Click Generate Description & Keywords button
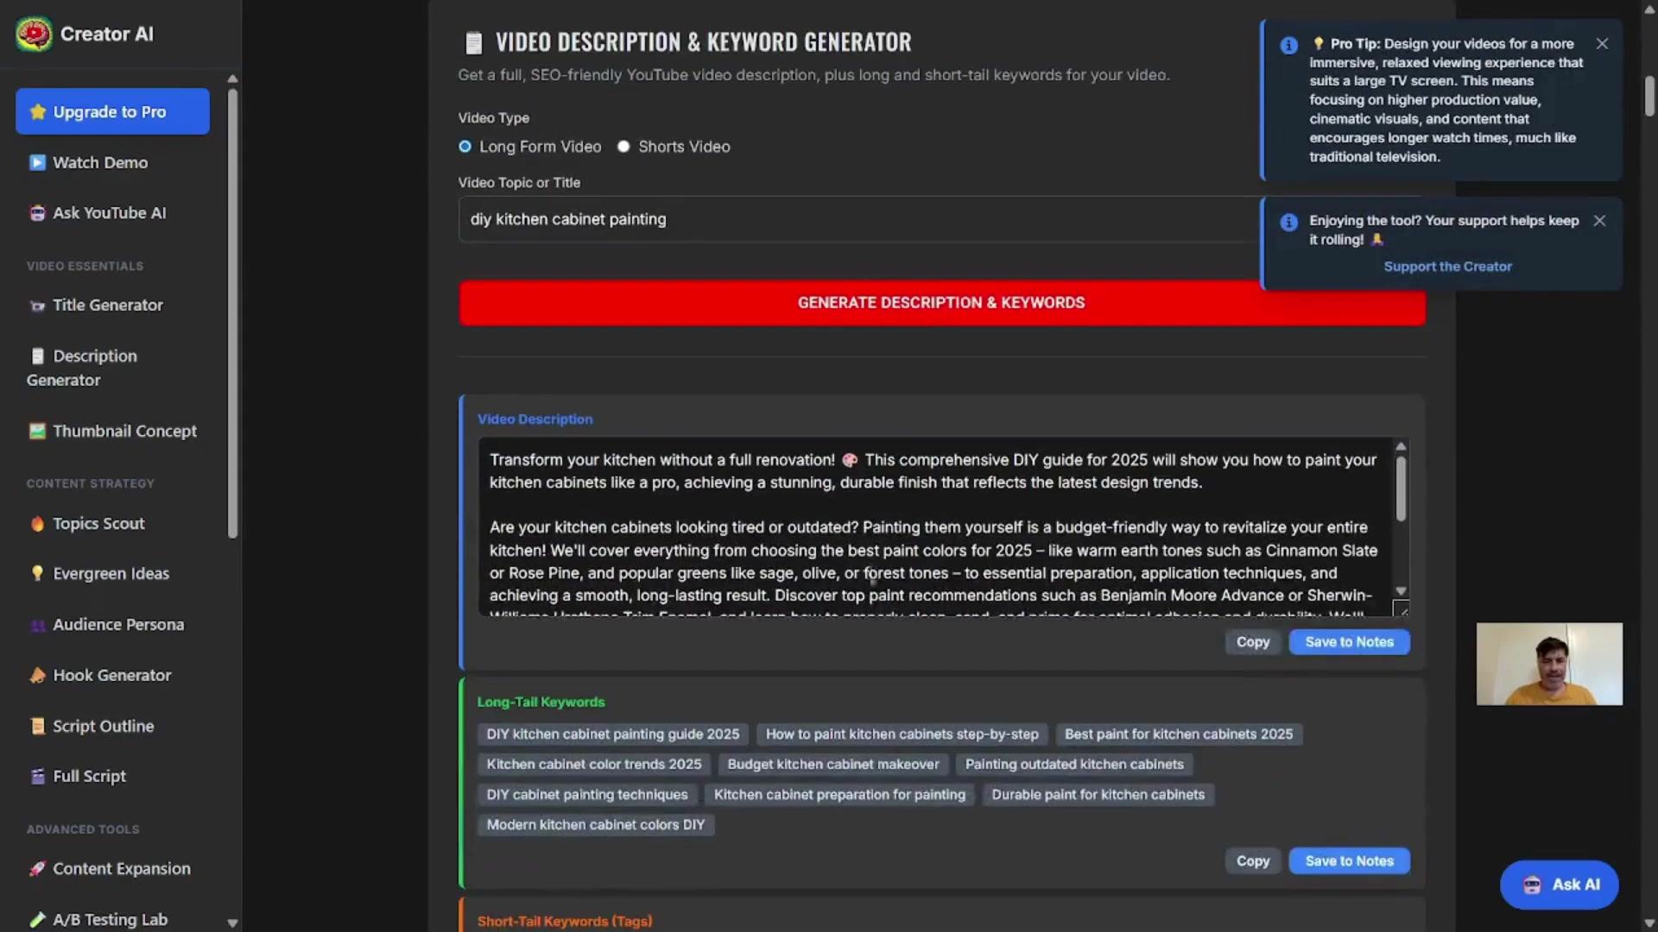Screen dimensions: 1658x932 (864, 303)
